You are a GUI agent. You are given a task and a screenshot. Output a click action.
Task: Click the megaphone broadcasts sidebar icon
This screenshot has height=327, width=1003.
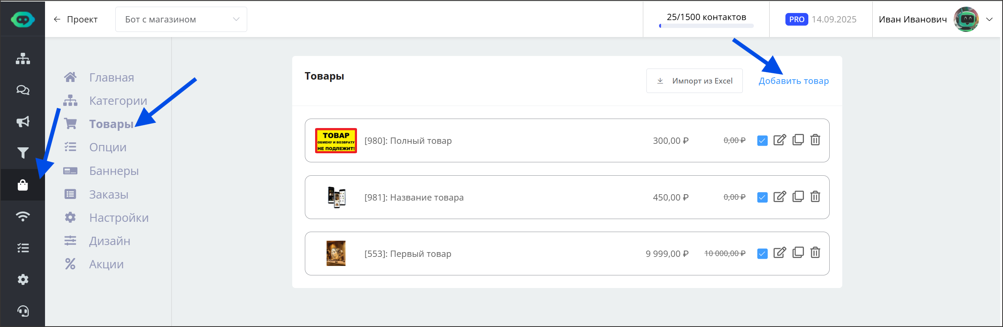(x=23, y=121)
